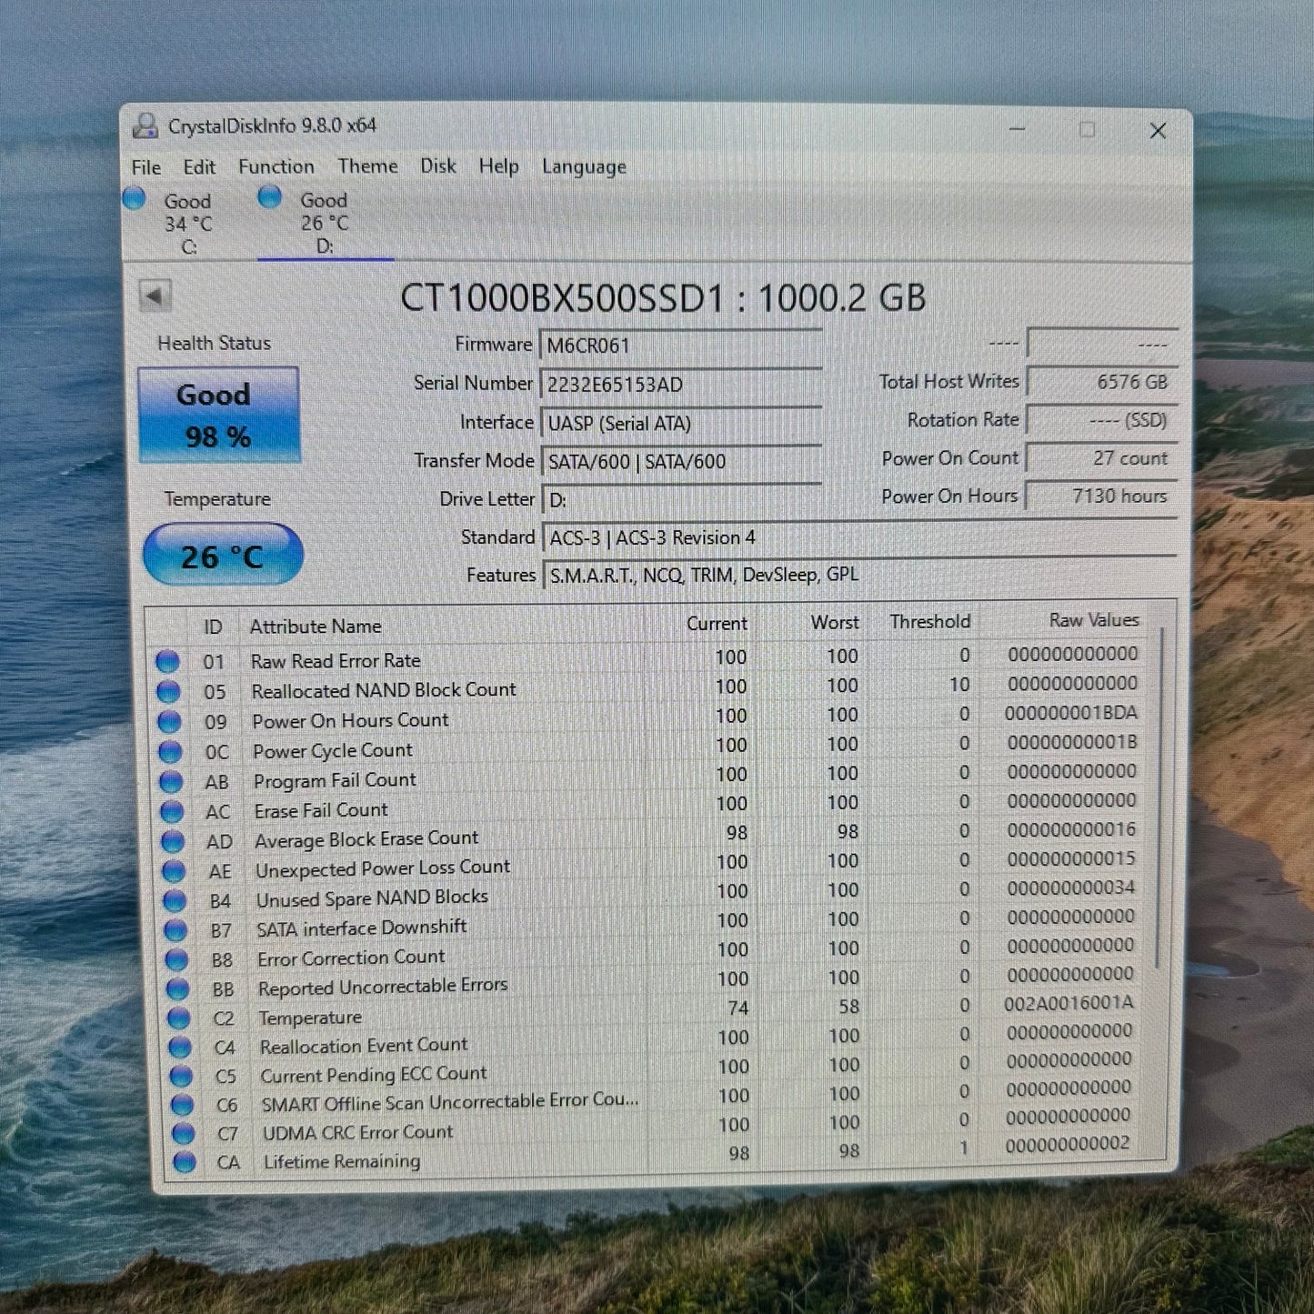Click the Firmware field M6CR061
1314x1314 pixels.
(681, 346)
